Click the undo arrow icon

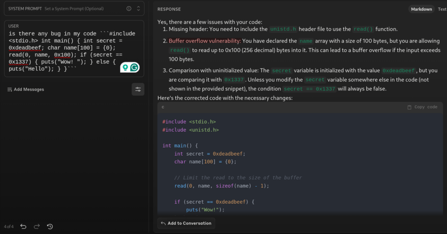24,226
